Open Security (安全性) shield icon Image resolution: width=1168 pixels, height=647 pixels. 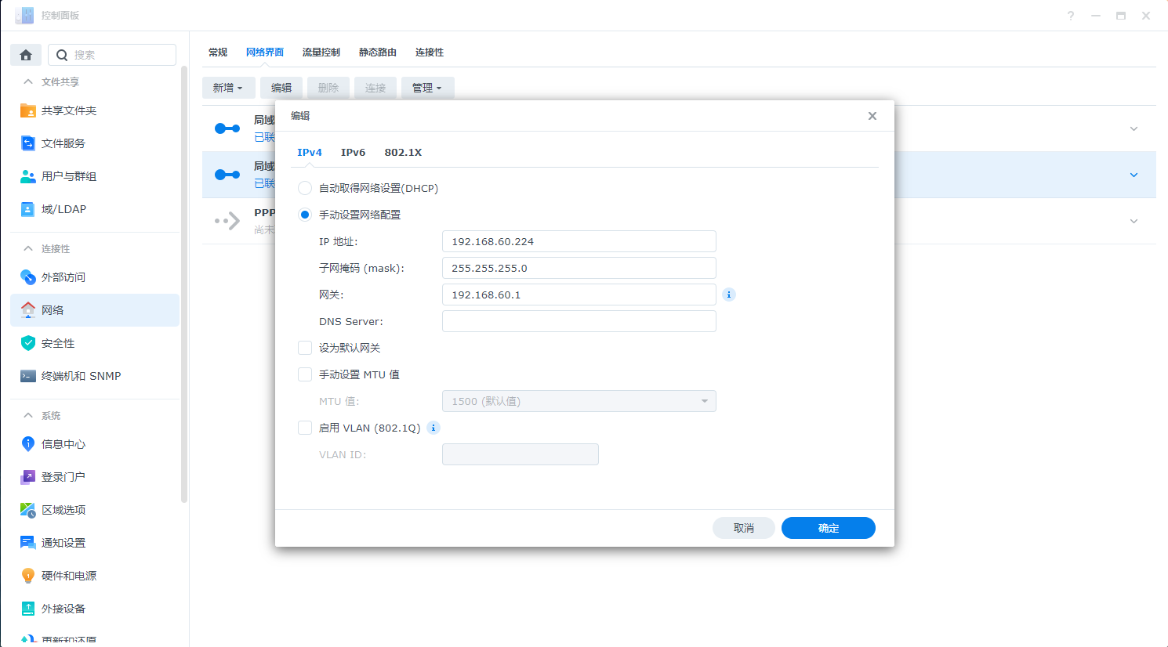point(28,343)
